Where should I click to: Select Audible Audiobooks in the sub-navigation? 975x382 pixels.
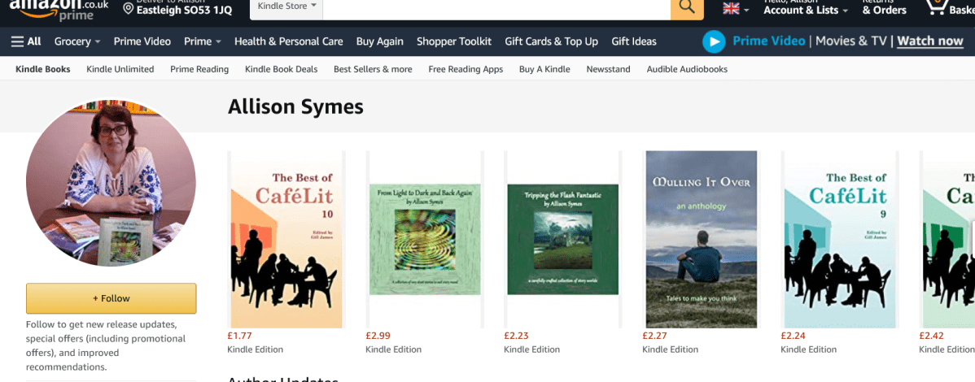687,69
